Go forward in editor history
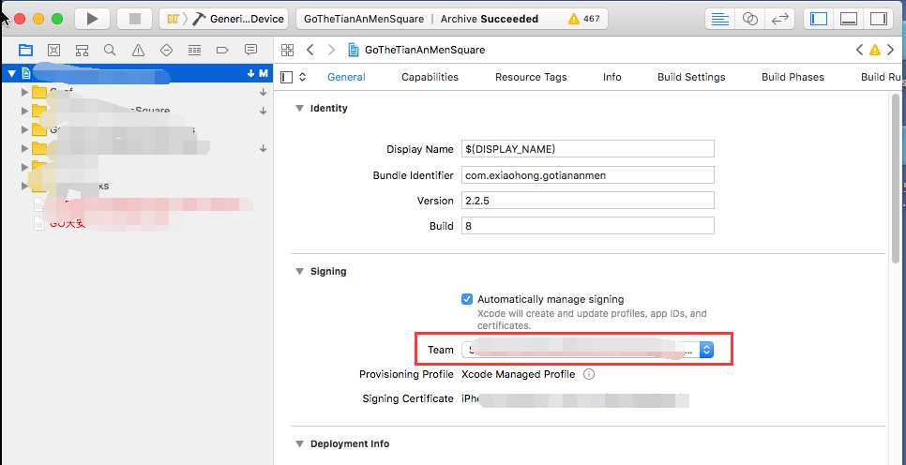906x465 pixels. point(331,50)
